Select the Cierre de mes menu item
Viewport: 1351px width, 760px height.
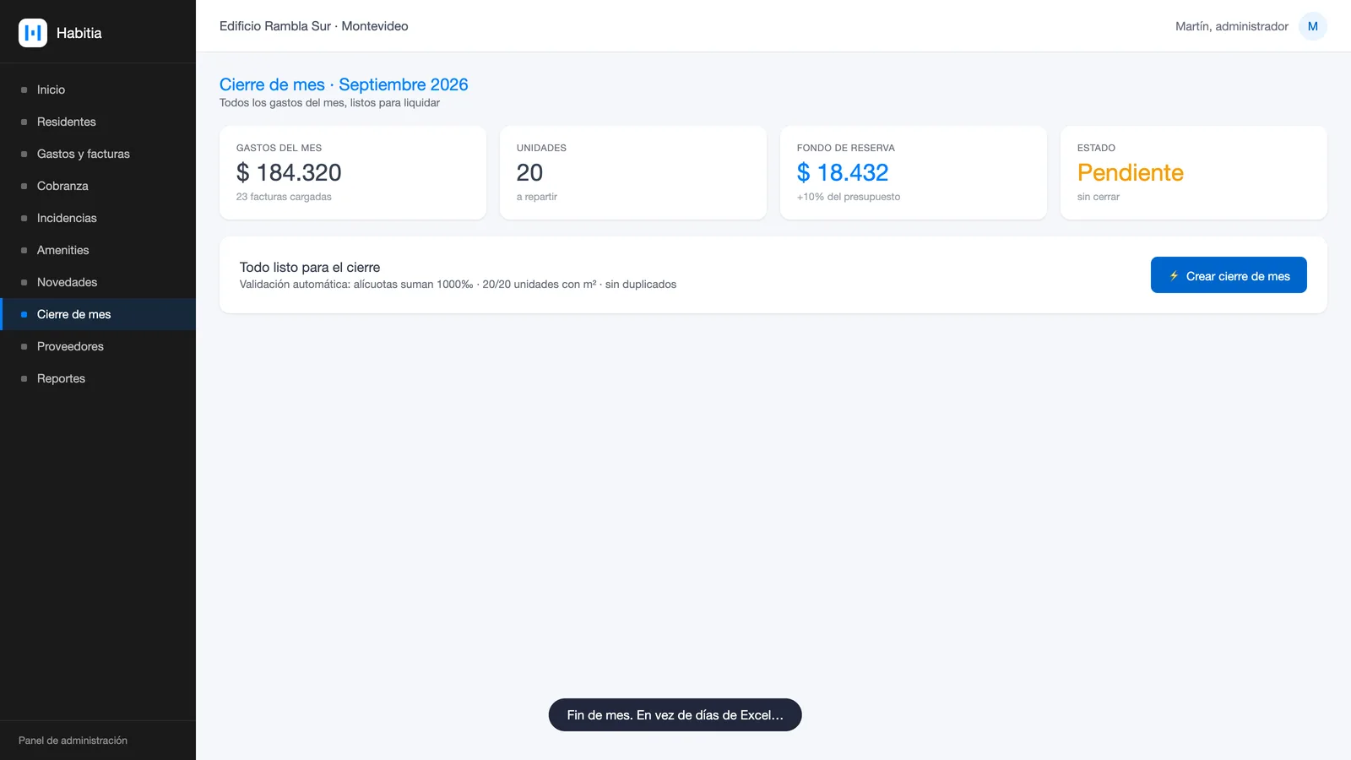point(98,314)
